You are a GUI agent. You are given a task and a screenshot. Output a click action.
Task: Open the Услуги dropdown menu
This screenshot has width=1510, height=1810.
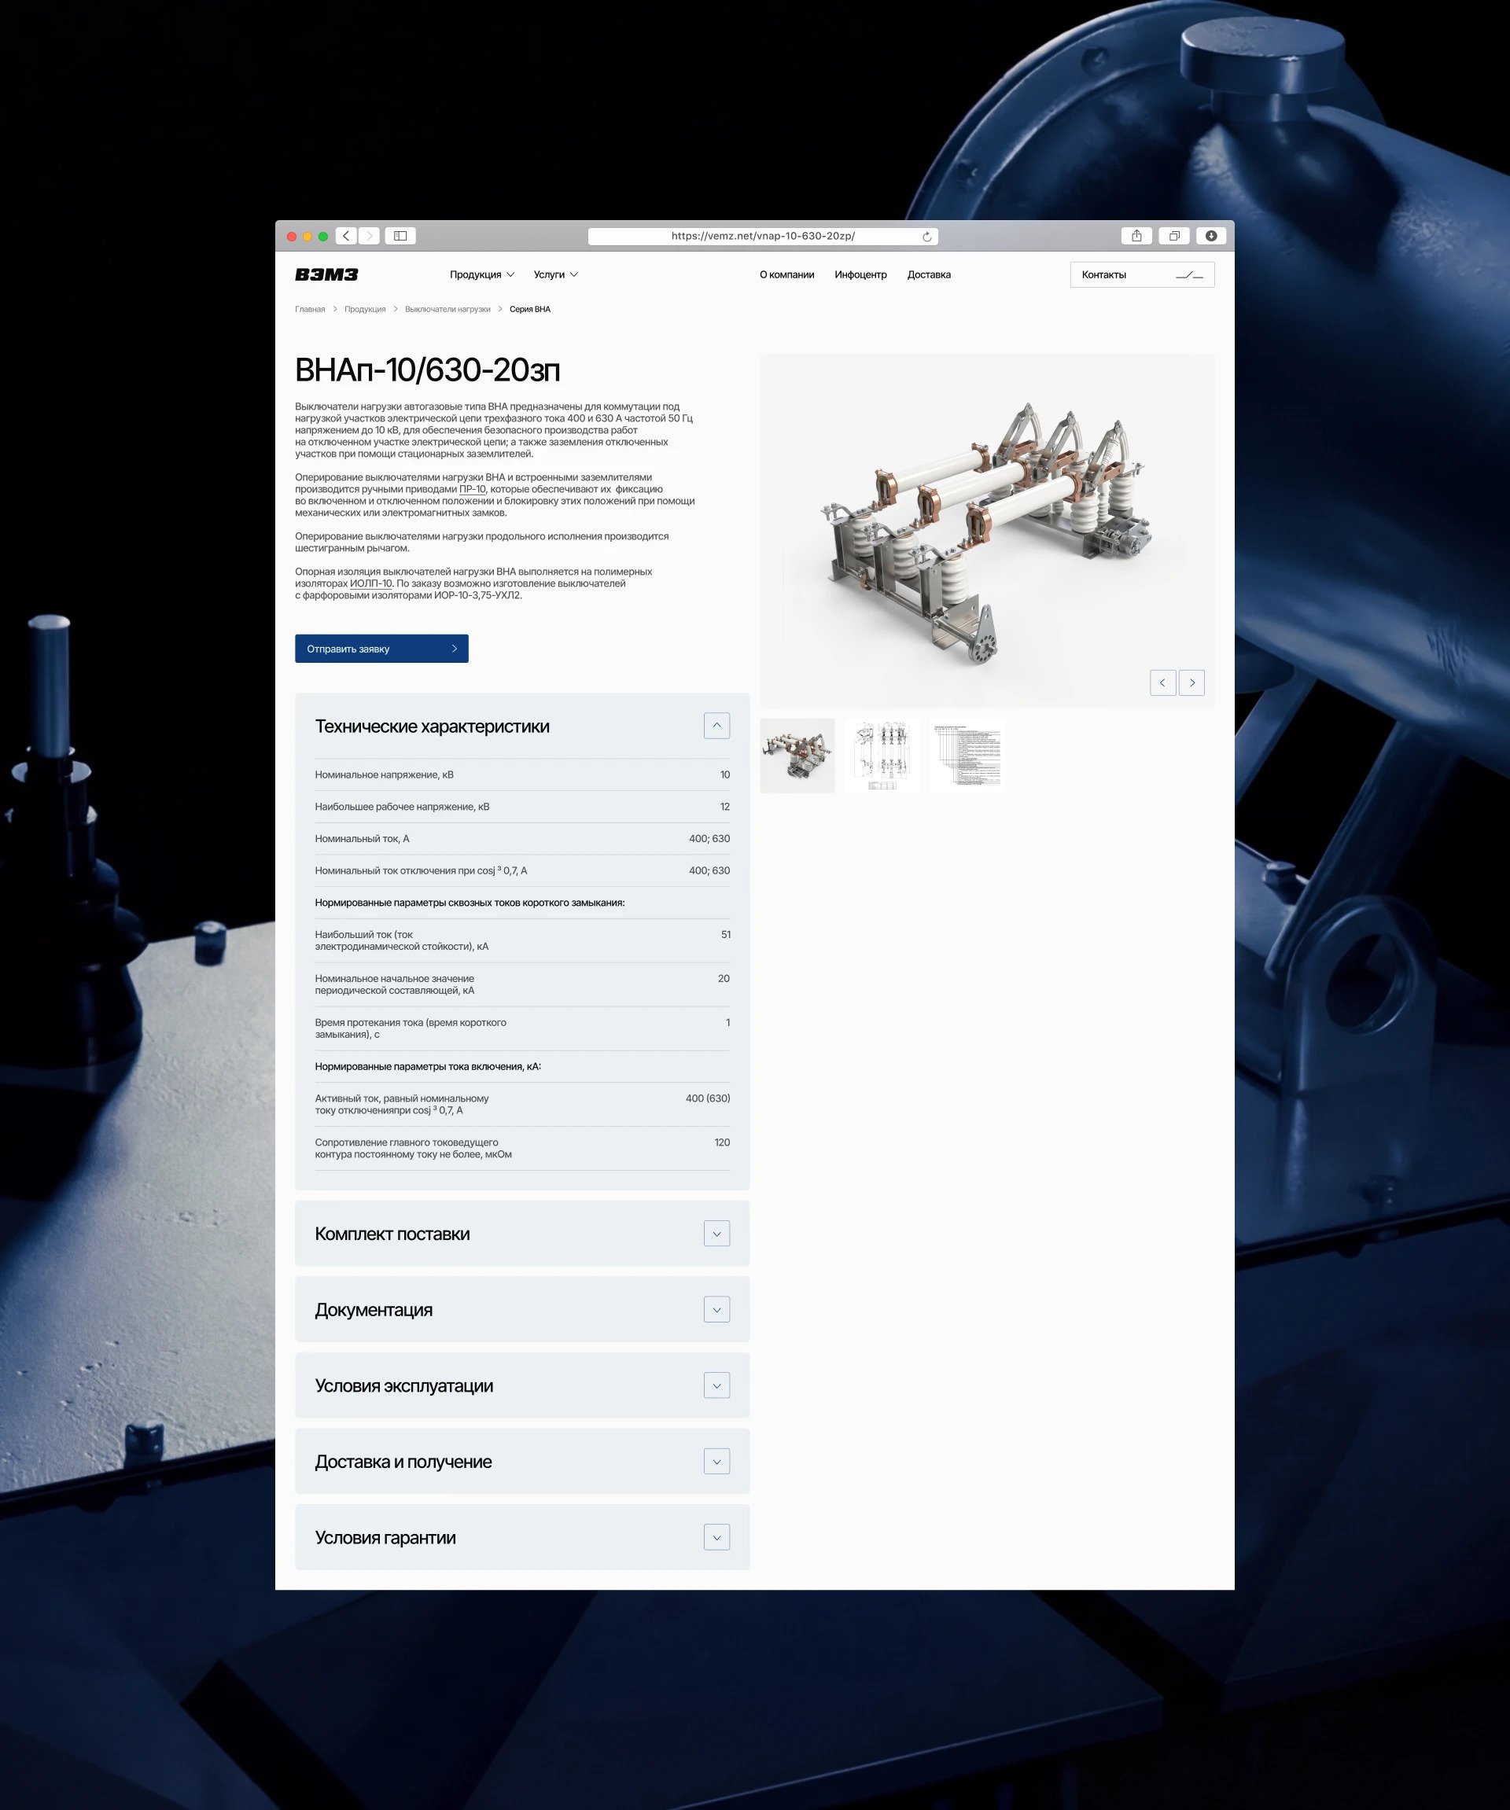[556, 275]
